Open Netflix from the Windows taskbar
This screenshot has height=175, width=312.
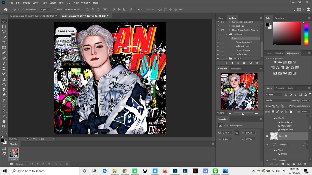click(x=195, y=171)
